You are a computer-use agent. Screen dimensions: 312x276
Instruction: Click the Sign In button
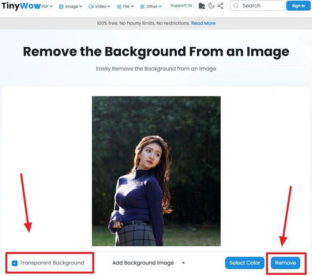tap(298, 6)
